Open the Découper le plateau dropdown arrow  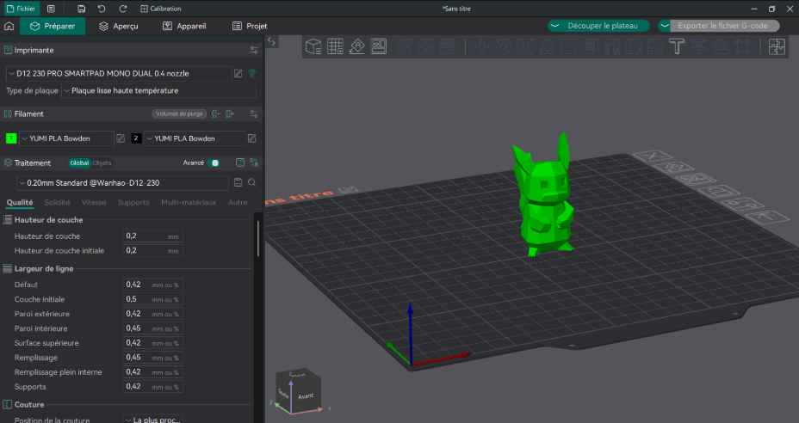click(555, 26)
